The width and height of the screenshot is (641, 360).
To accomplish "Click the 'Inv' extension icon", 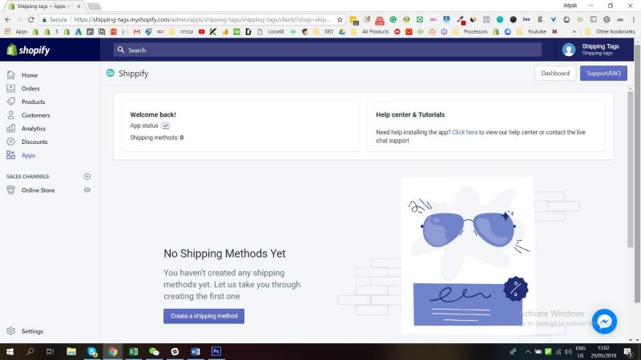I will coord(526,19).
